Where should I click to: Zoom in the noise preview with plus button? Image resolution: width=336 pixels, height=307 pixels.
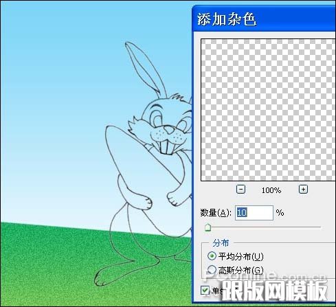tap(303, 190)
